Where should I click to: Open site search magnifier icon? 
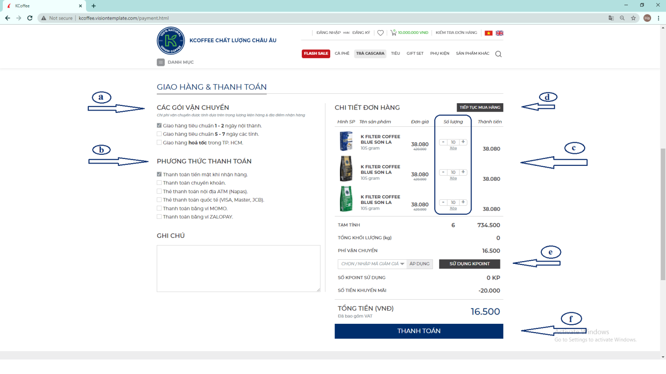click(498, 54)
